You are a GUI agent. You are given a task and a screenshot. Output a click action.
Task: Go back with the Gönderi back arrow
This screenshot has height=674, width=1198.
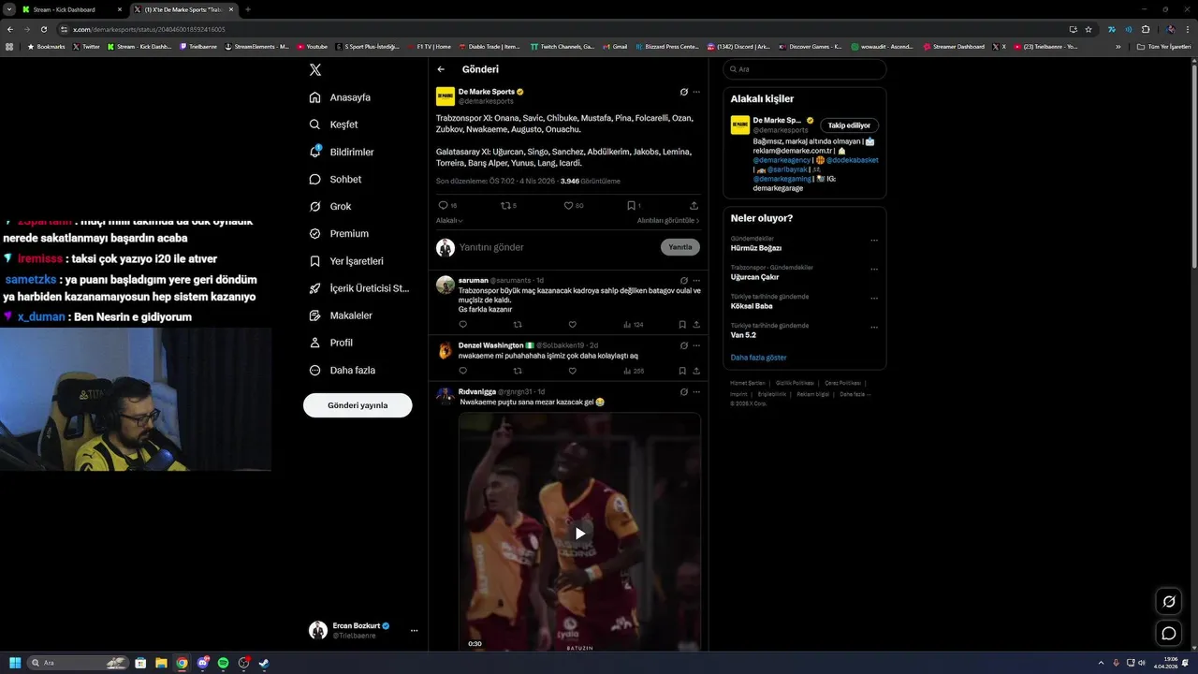point(441,69)
